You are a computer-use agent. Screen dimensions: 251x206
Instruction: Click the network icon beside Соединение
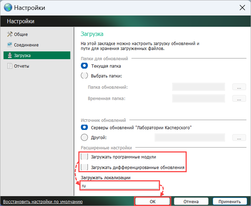[9, 45]
